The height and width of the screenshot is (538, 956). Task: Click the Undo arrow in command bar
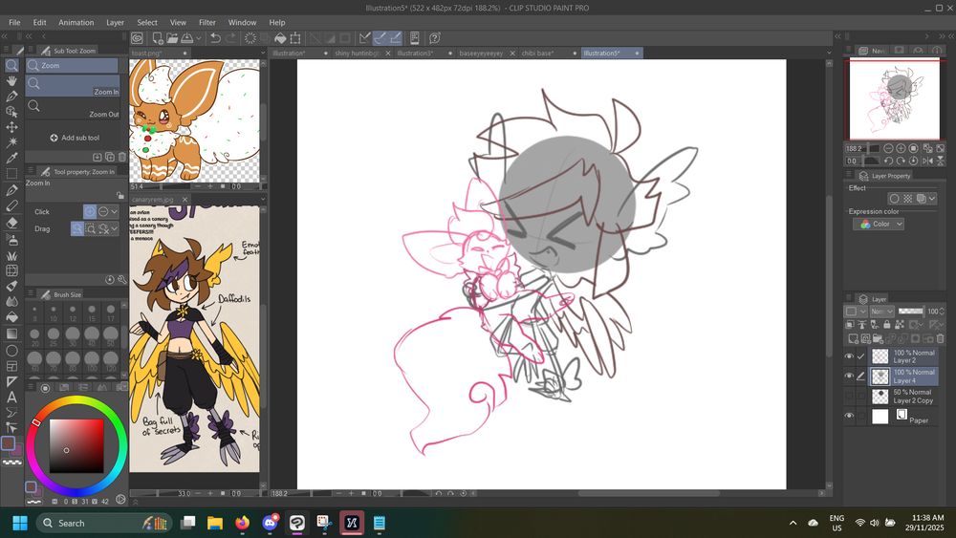click(215, 38)
